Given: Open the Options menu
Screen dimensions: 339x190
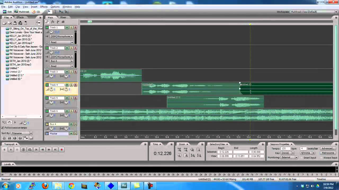Looking at the screenshot, I should click(55, 7).
